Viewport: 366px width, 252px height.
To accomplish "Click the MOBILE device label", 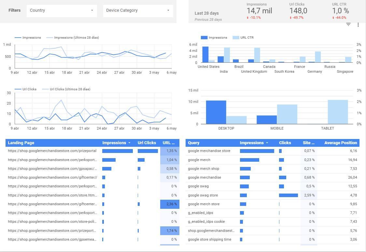I will click(277, 128).
